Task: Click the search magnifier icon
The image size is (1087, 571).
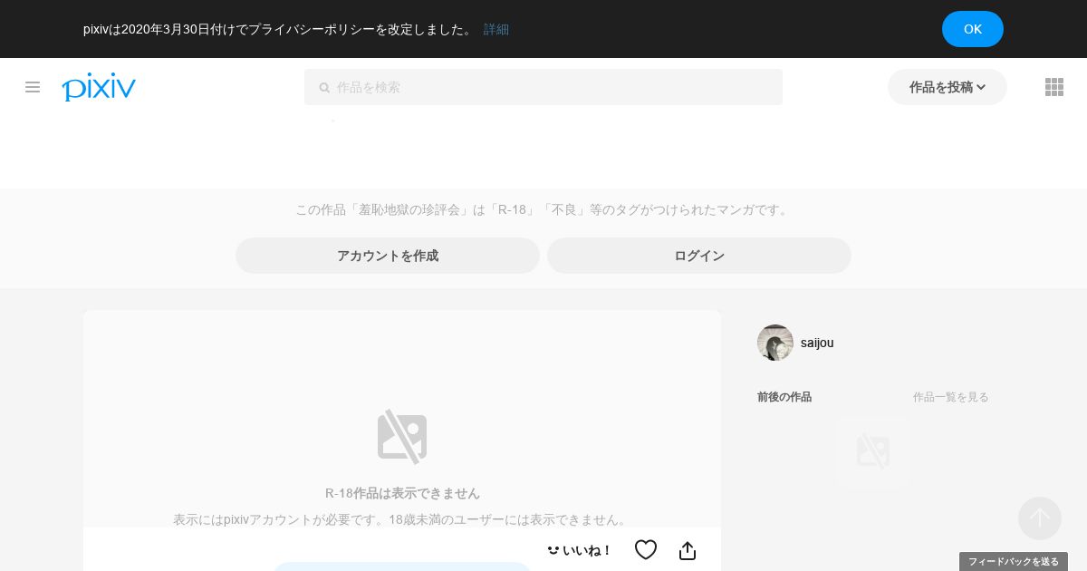Action: [324, 88]
